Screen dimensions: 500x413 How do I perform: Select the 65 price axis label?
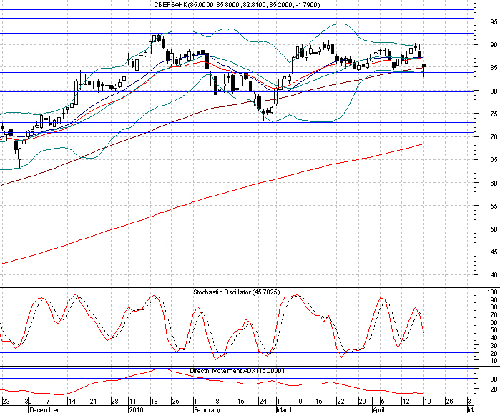click(x=494, y=160)
